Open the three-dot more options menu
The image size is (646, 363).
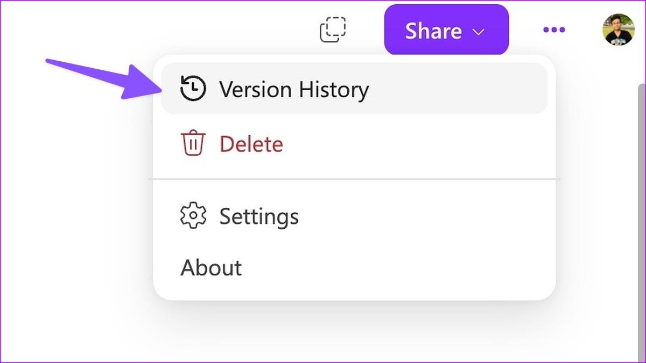pos(554,30)
